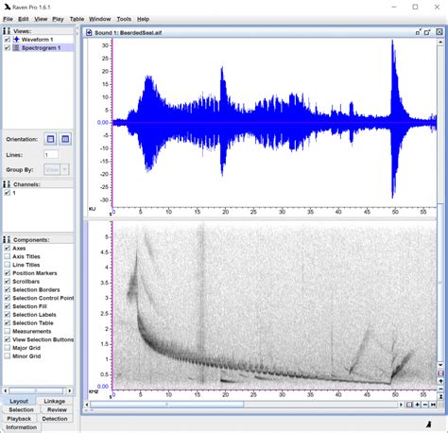
Task: Click time scrollbar right arrow
Action: point(401,405)
